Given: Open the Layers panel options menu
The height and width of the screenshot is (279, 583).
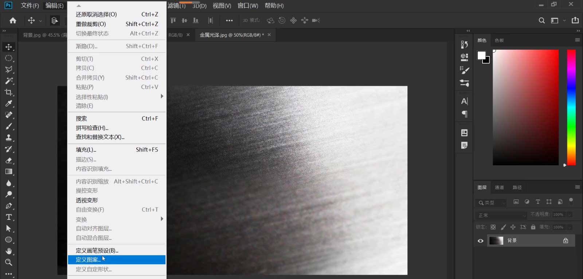Looking at the screenshot, I should [x=577, y=187].
